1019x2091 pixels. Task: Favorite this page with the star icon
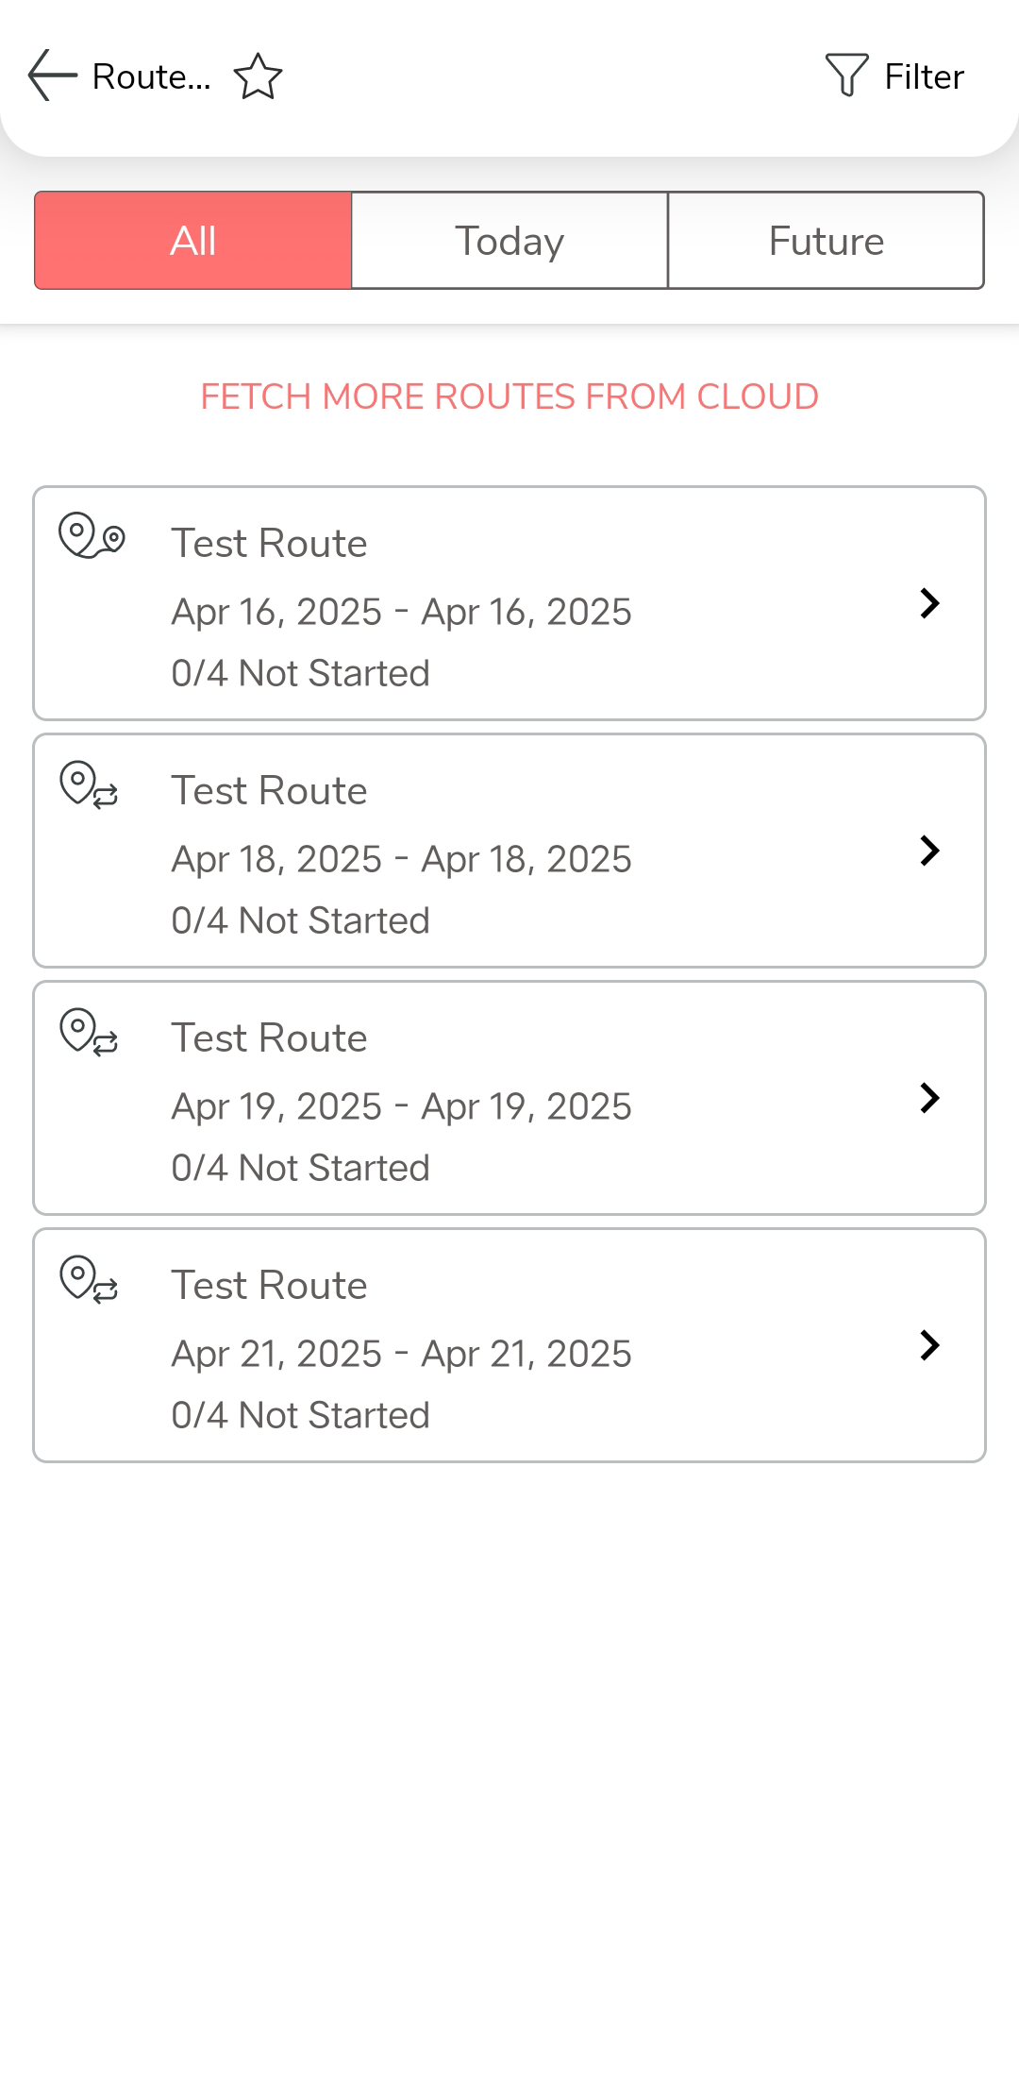[x=258, y=76]
